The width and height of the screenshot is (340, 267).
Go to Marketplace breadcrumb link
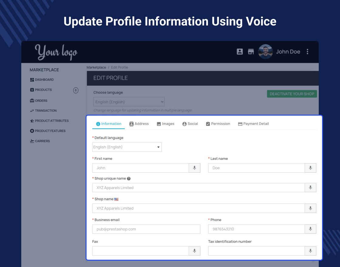pos(96,67)
